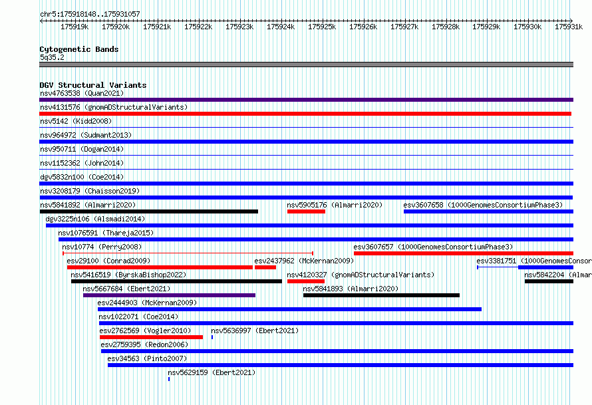Open the nsv5142 (Kidd2008) variant label

tap(76, 121)
